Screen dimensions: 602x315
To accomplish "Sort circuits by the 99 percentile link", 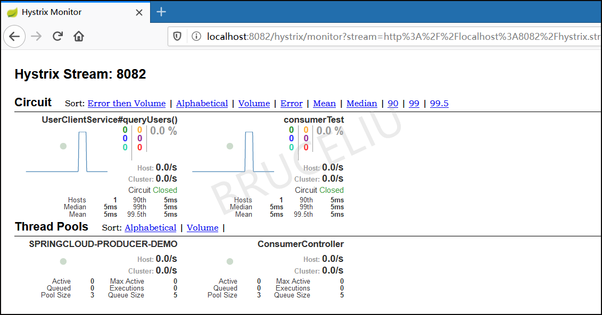I will point(414,104).
